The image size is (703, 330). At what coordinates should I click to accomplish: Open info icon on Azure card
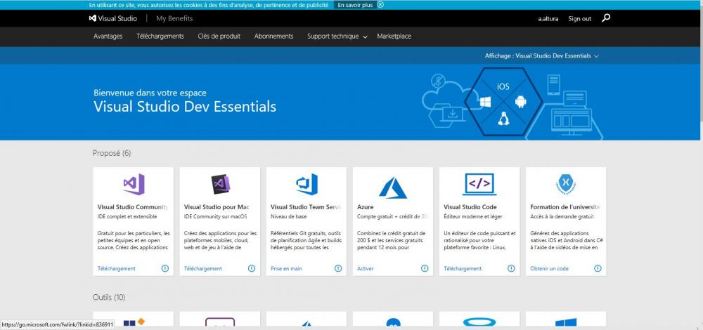point(424,268)
